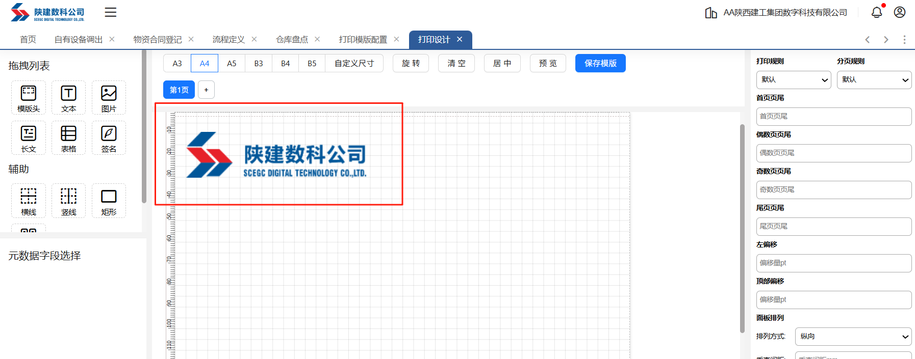
Task: Select the 模版头 template header element
Action: point(29,97)
